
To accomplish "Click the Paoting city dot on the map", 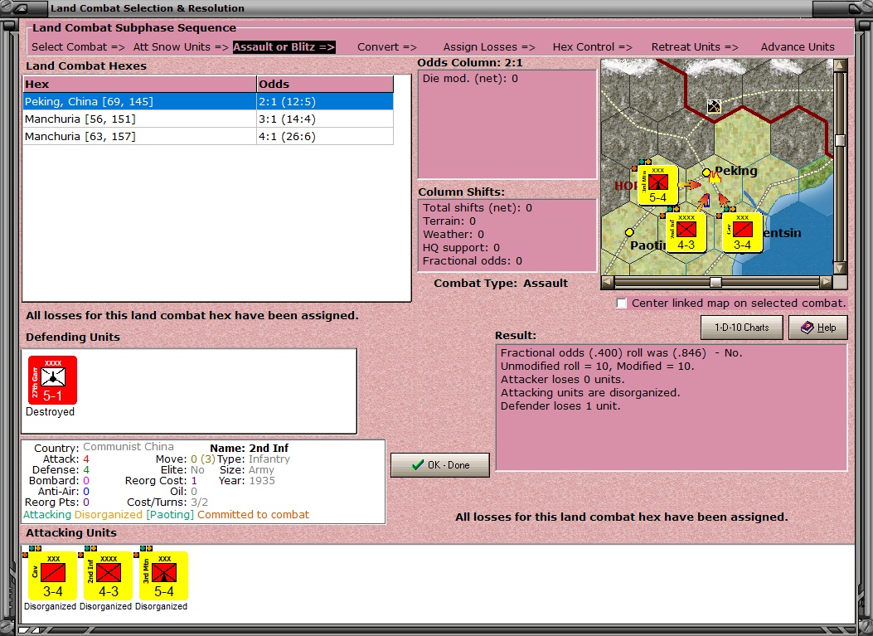I will point(629,232).
